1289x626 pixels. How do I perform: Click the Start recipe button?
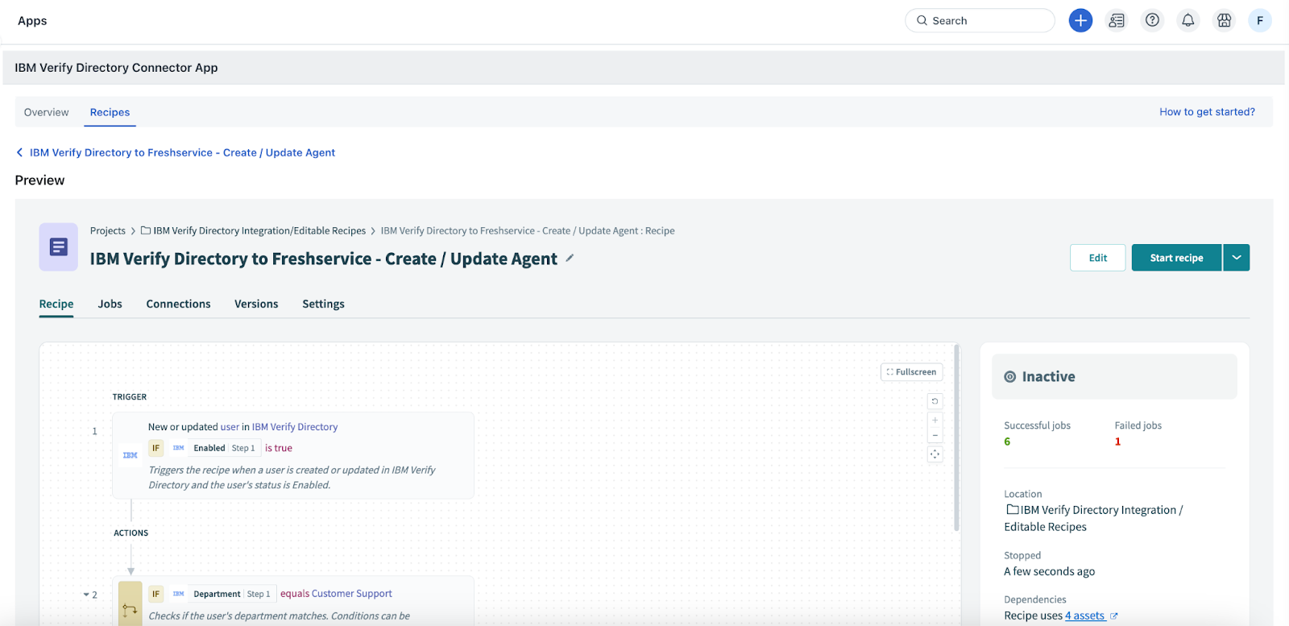coord(1176,258)
